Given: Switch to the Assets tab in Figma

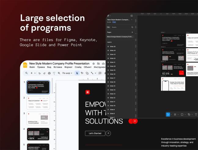Looking at the screenshot, I should 114,27.
